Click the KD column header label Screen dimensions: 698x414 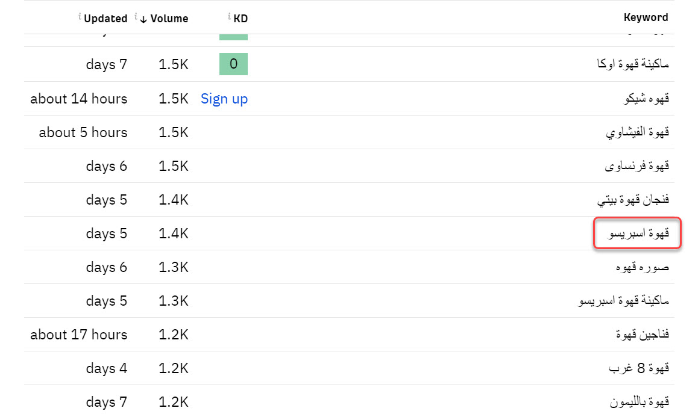click(241, 19)
